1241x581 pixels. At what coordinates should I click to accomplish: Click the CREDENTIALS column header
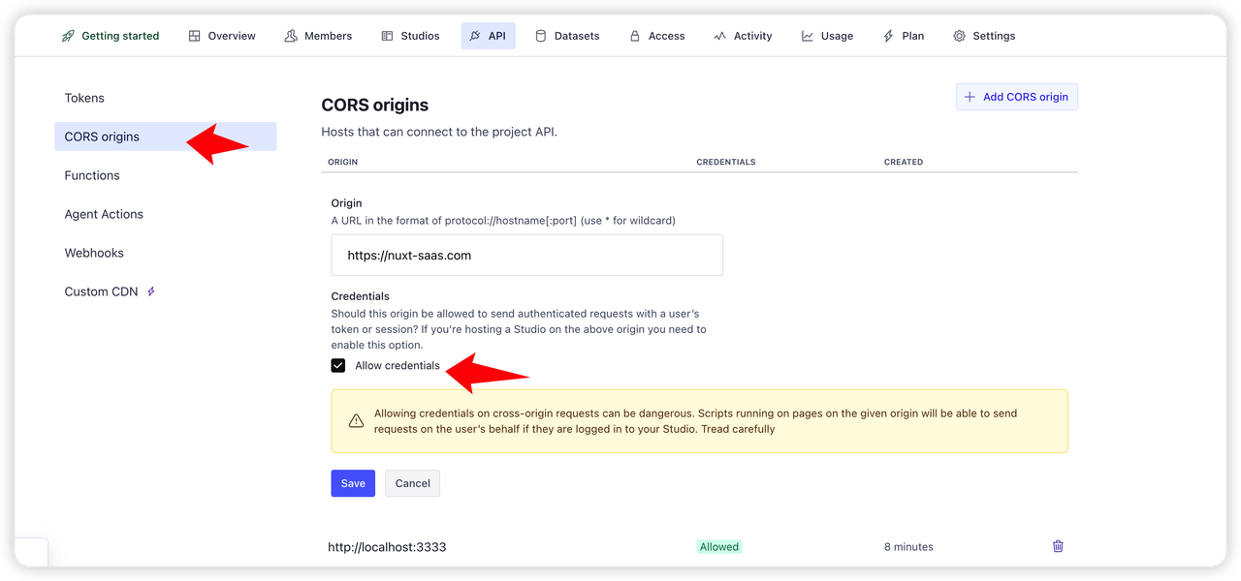pyautogui.click(x=726, y=162)
